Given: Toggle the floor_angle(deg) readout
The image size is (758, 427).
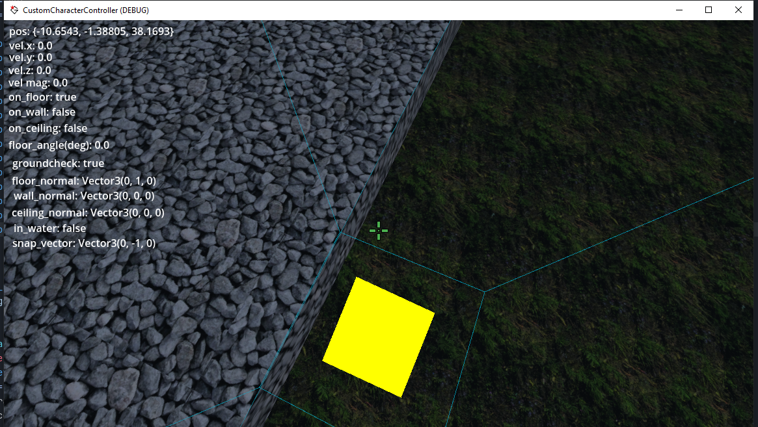Looking at the screenshot, I should coord(59,145).
